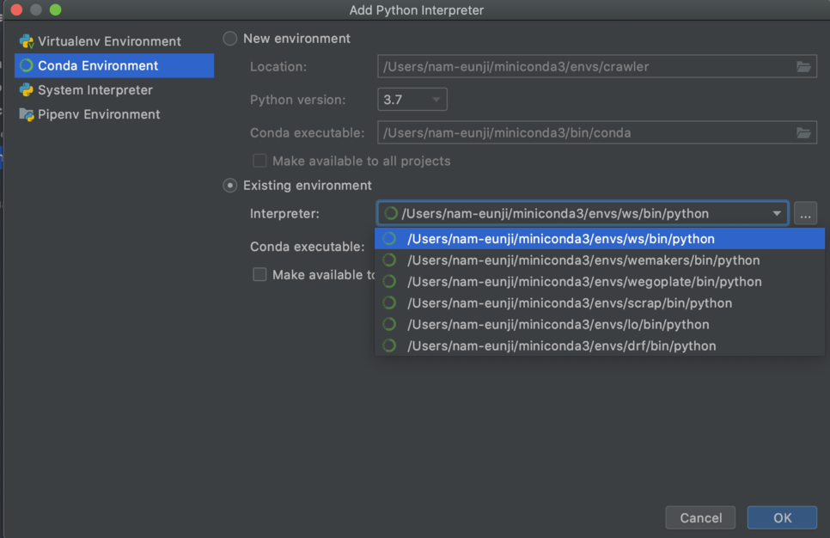This screenshot has width=830, height=538.
Task: Click conda icon beside drf interpreter
Action: point(389,345)
